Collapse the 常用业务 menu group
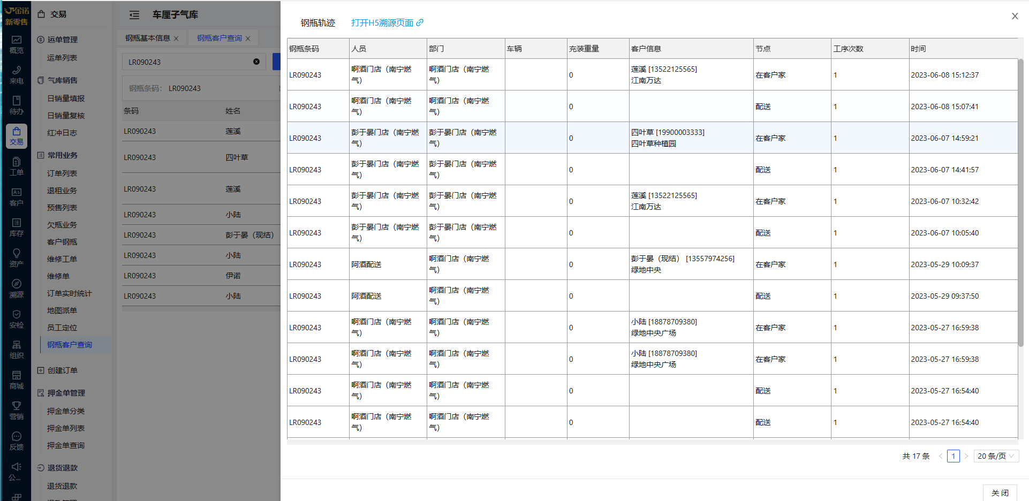Screen dimensions: 1029x501 coord(62,155)
